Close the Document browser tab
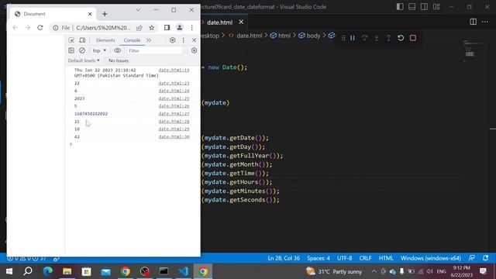Screen dimensions: 496x279 90,14
